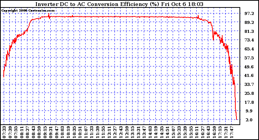The image size is (259, 140).
Task: Select the 07:23 time label
Action: [4, 132]
